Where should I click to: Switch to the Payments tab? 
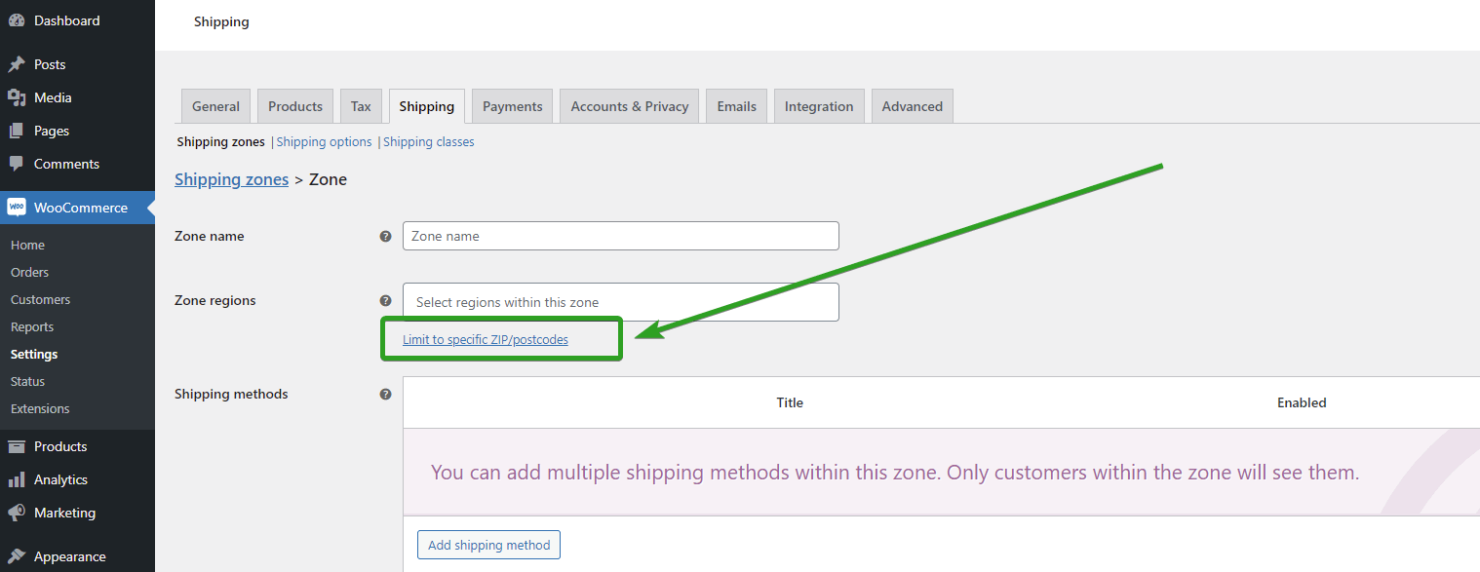[x=512, y=106]
